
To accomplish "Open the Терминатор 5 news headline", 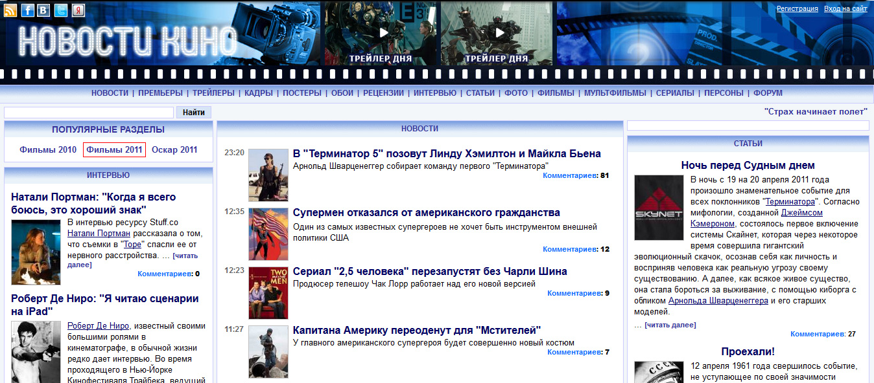I will pyautogui.click(x=447, y=153).
